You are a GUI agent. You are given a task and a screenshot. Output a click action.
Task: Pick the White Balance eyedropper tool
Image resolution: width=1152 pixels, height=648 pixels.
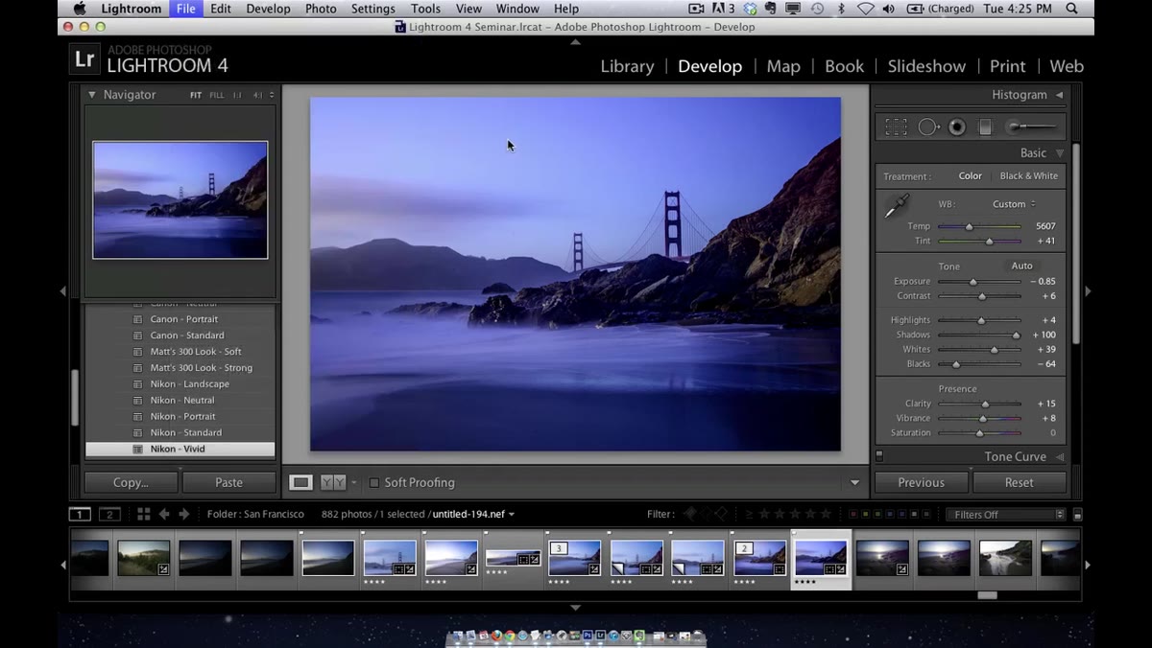coord(897,204)
